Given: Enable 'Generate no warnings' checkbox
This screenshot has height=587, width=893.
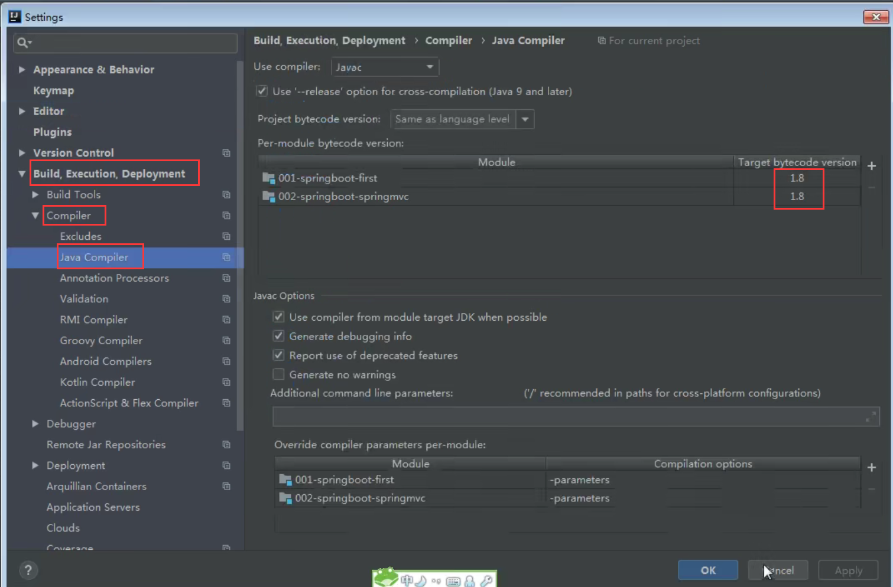Looking at the screenshot, I should [x=278, y=374].
